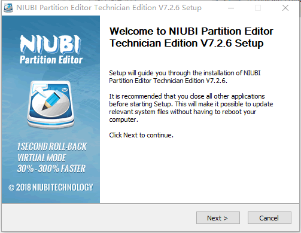Click the '30% - 300% FASTER' banner text
301x233 pixels.
(51, 168)
